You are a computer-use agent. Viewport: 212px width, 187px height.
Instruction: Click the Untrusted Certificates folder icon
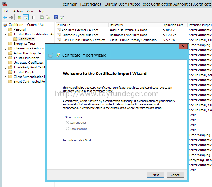[x=10, y=63]
